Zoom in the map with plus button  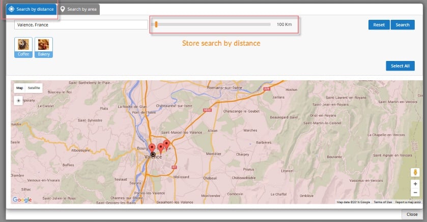[x=415, y=184]
